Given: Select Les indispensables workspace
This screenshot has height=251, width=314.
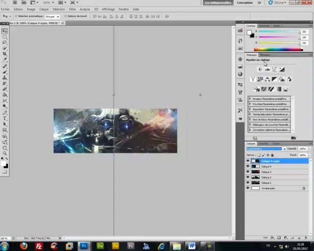Looking at the screenshot, I should [x=218, y=2].
